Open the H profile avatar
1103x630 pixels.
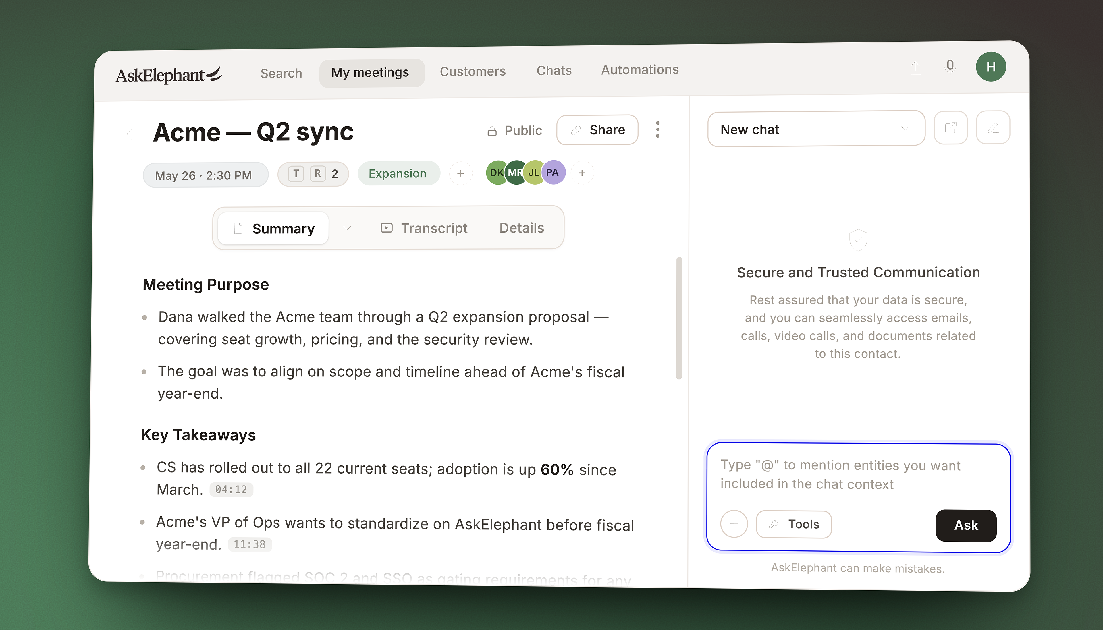pyautogui.click(x=990, y=67)
